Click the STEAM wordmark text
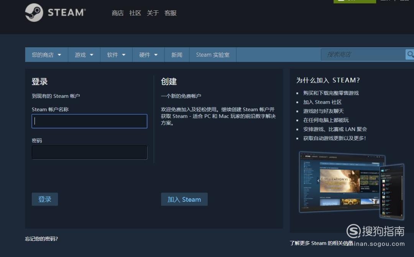Viewport: 414px width, 257px height. 67,12
